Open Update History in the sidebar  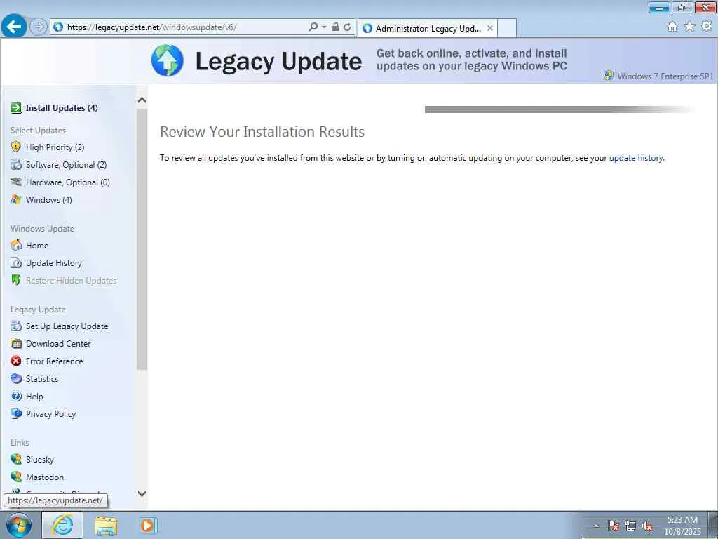tap(53, 263)
